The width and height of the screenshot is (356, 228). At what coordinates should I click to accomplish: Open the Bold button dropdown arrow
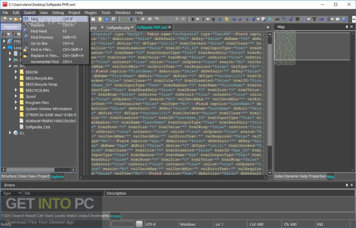coord(197,19)
